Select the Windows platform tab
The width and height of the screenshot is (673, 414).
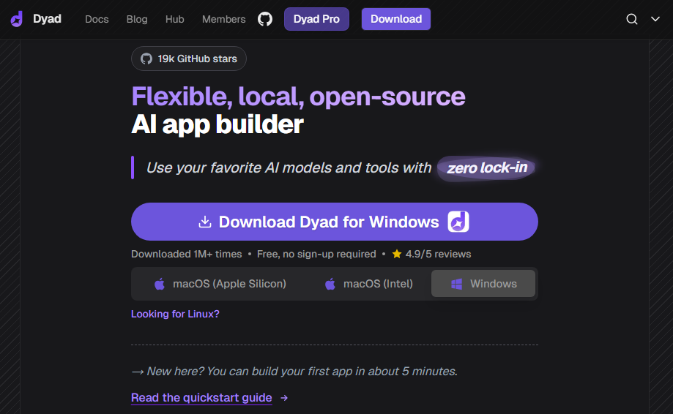pyautogui.click(x=483, y=284)
